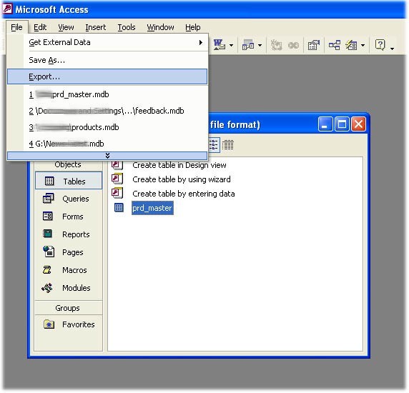Open the Tools menu
The image size is (409, 393).
pyautogui.click(x=127, y=27)
